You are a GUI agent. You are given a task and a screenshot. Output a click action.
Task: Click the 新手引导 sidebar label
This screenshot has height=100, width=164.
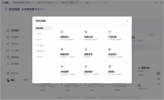(15, 73)
